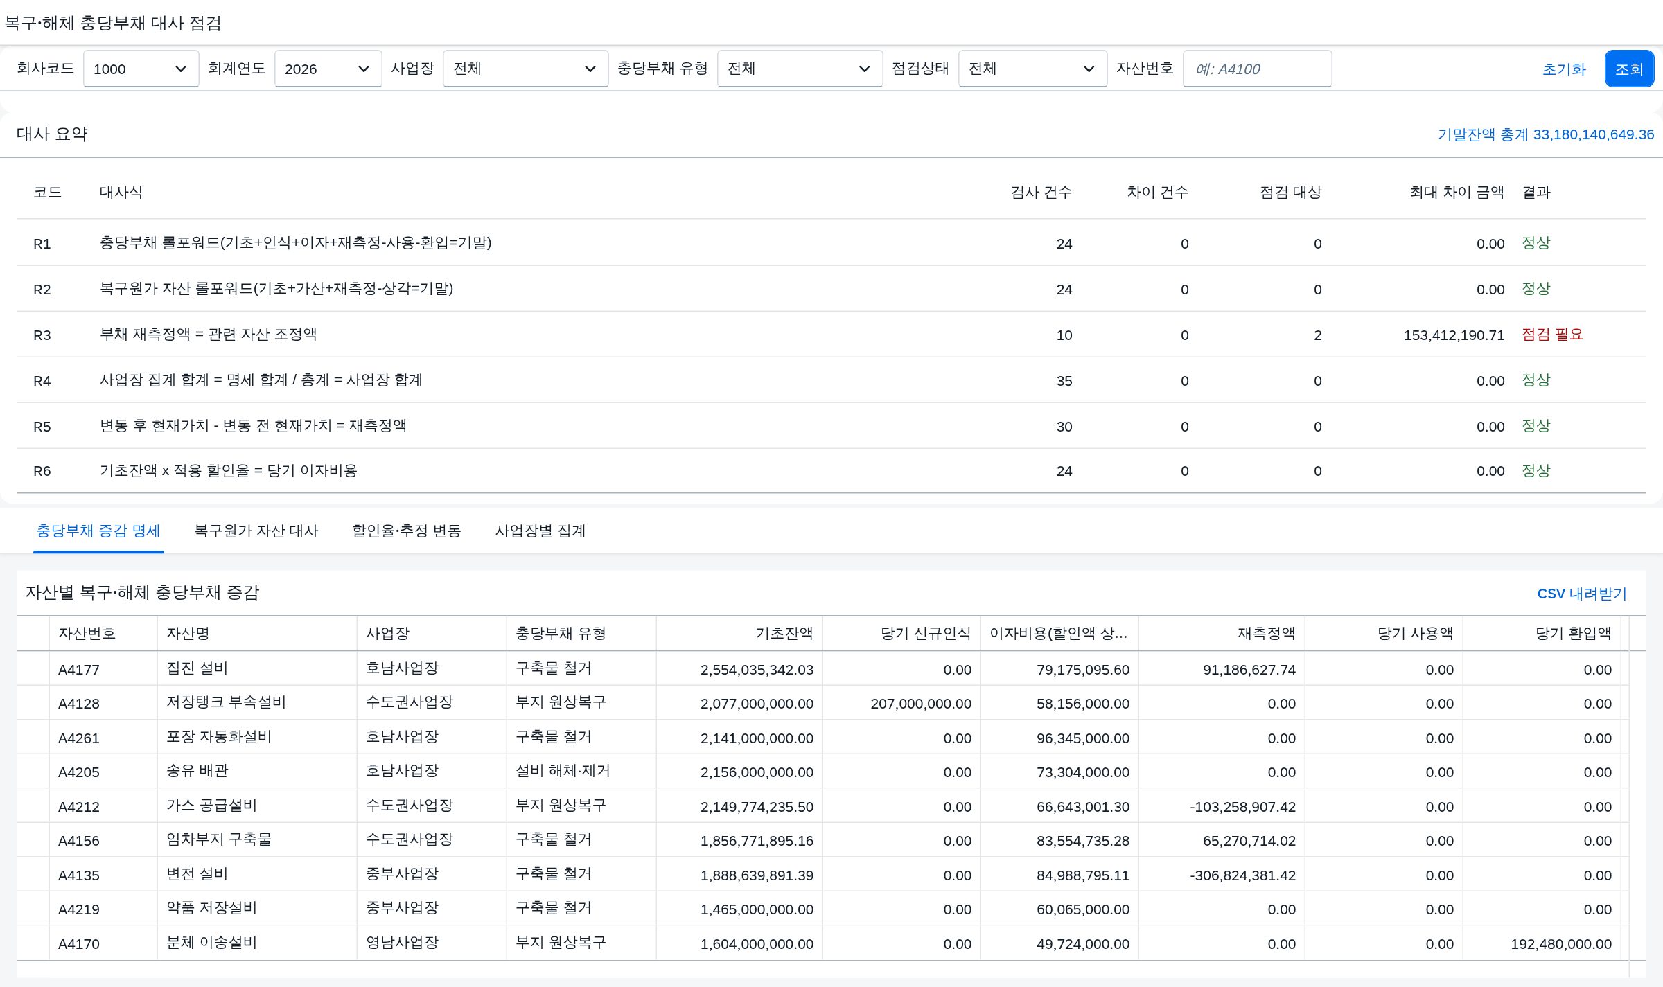
Task: Click R6 기초잔액 x 적용 할인율 row
Action: click(x=831, y=471)
